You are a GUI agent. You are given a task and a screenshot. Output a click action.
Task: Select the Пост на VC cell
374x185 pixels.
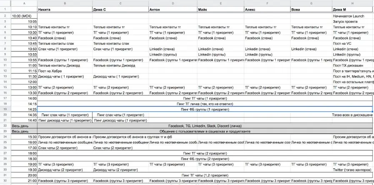[x=353, y=44]
